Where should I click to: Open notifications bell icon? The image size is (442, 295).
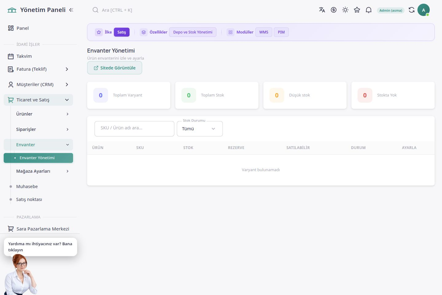(x=369, y=10)
